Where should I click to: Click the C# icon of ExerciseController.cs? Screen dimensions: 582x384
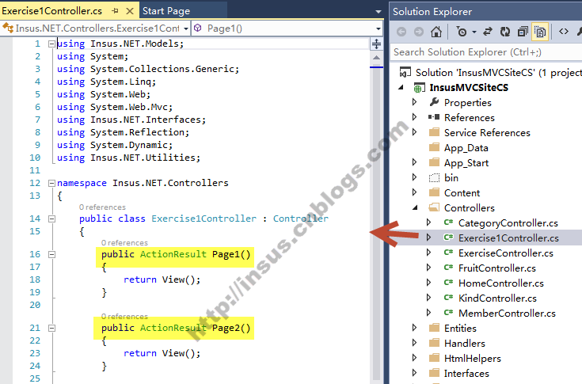coord(448,253)
